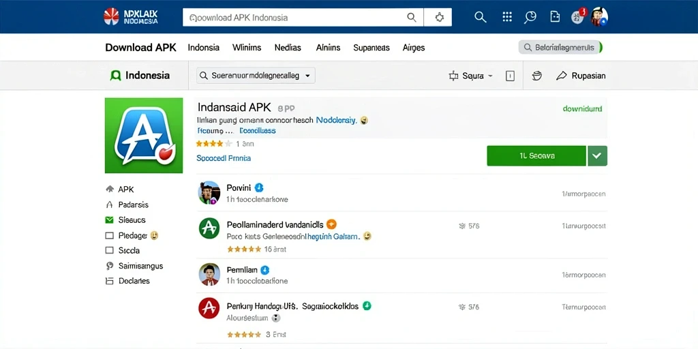Check the Pledager checkbox
Viewport: 698px width, 349px height.
[110, 235]
